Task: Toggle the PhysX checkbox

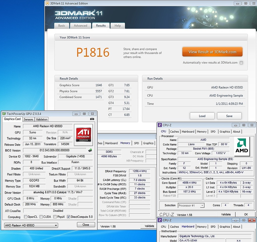Action: point(55,217)
